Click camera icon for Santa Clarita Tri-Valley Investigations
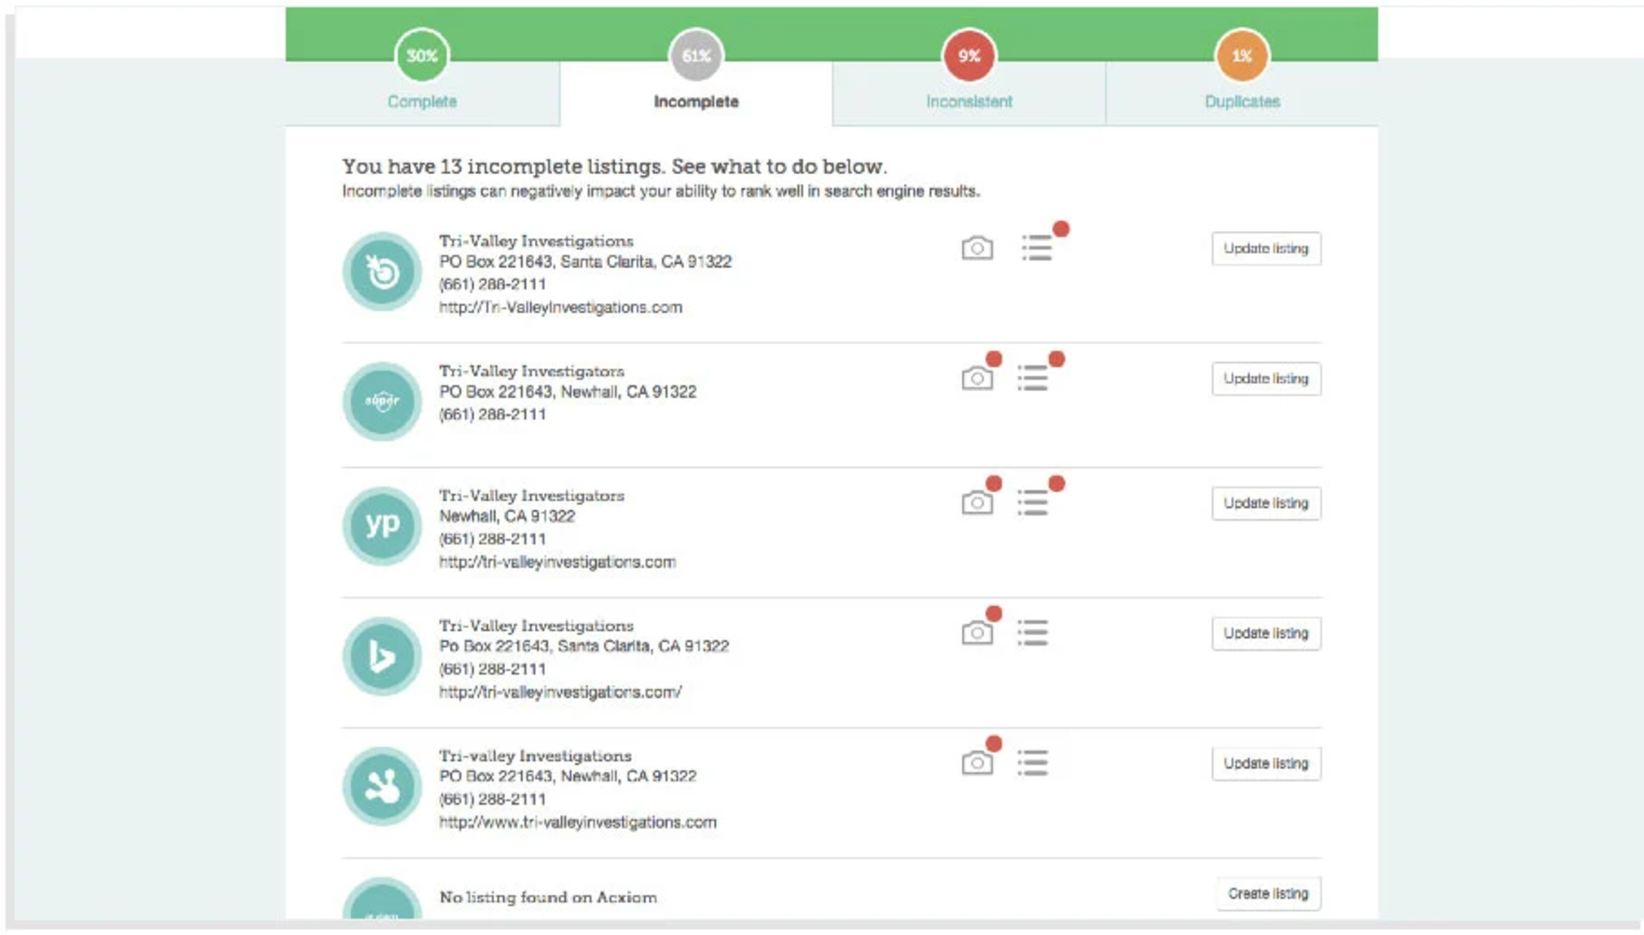Image resolution: width=1644 pixels, height=935 pixels. coord(977,248)
